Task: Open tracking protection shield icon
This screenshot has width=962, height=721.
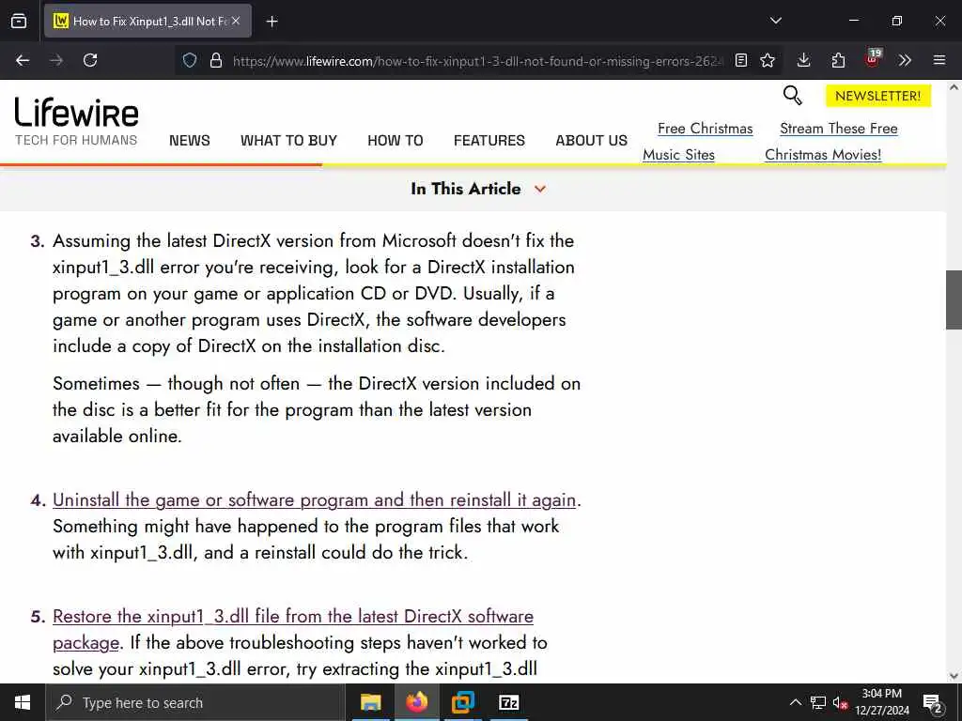Action: coord(190,60)
